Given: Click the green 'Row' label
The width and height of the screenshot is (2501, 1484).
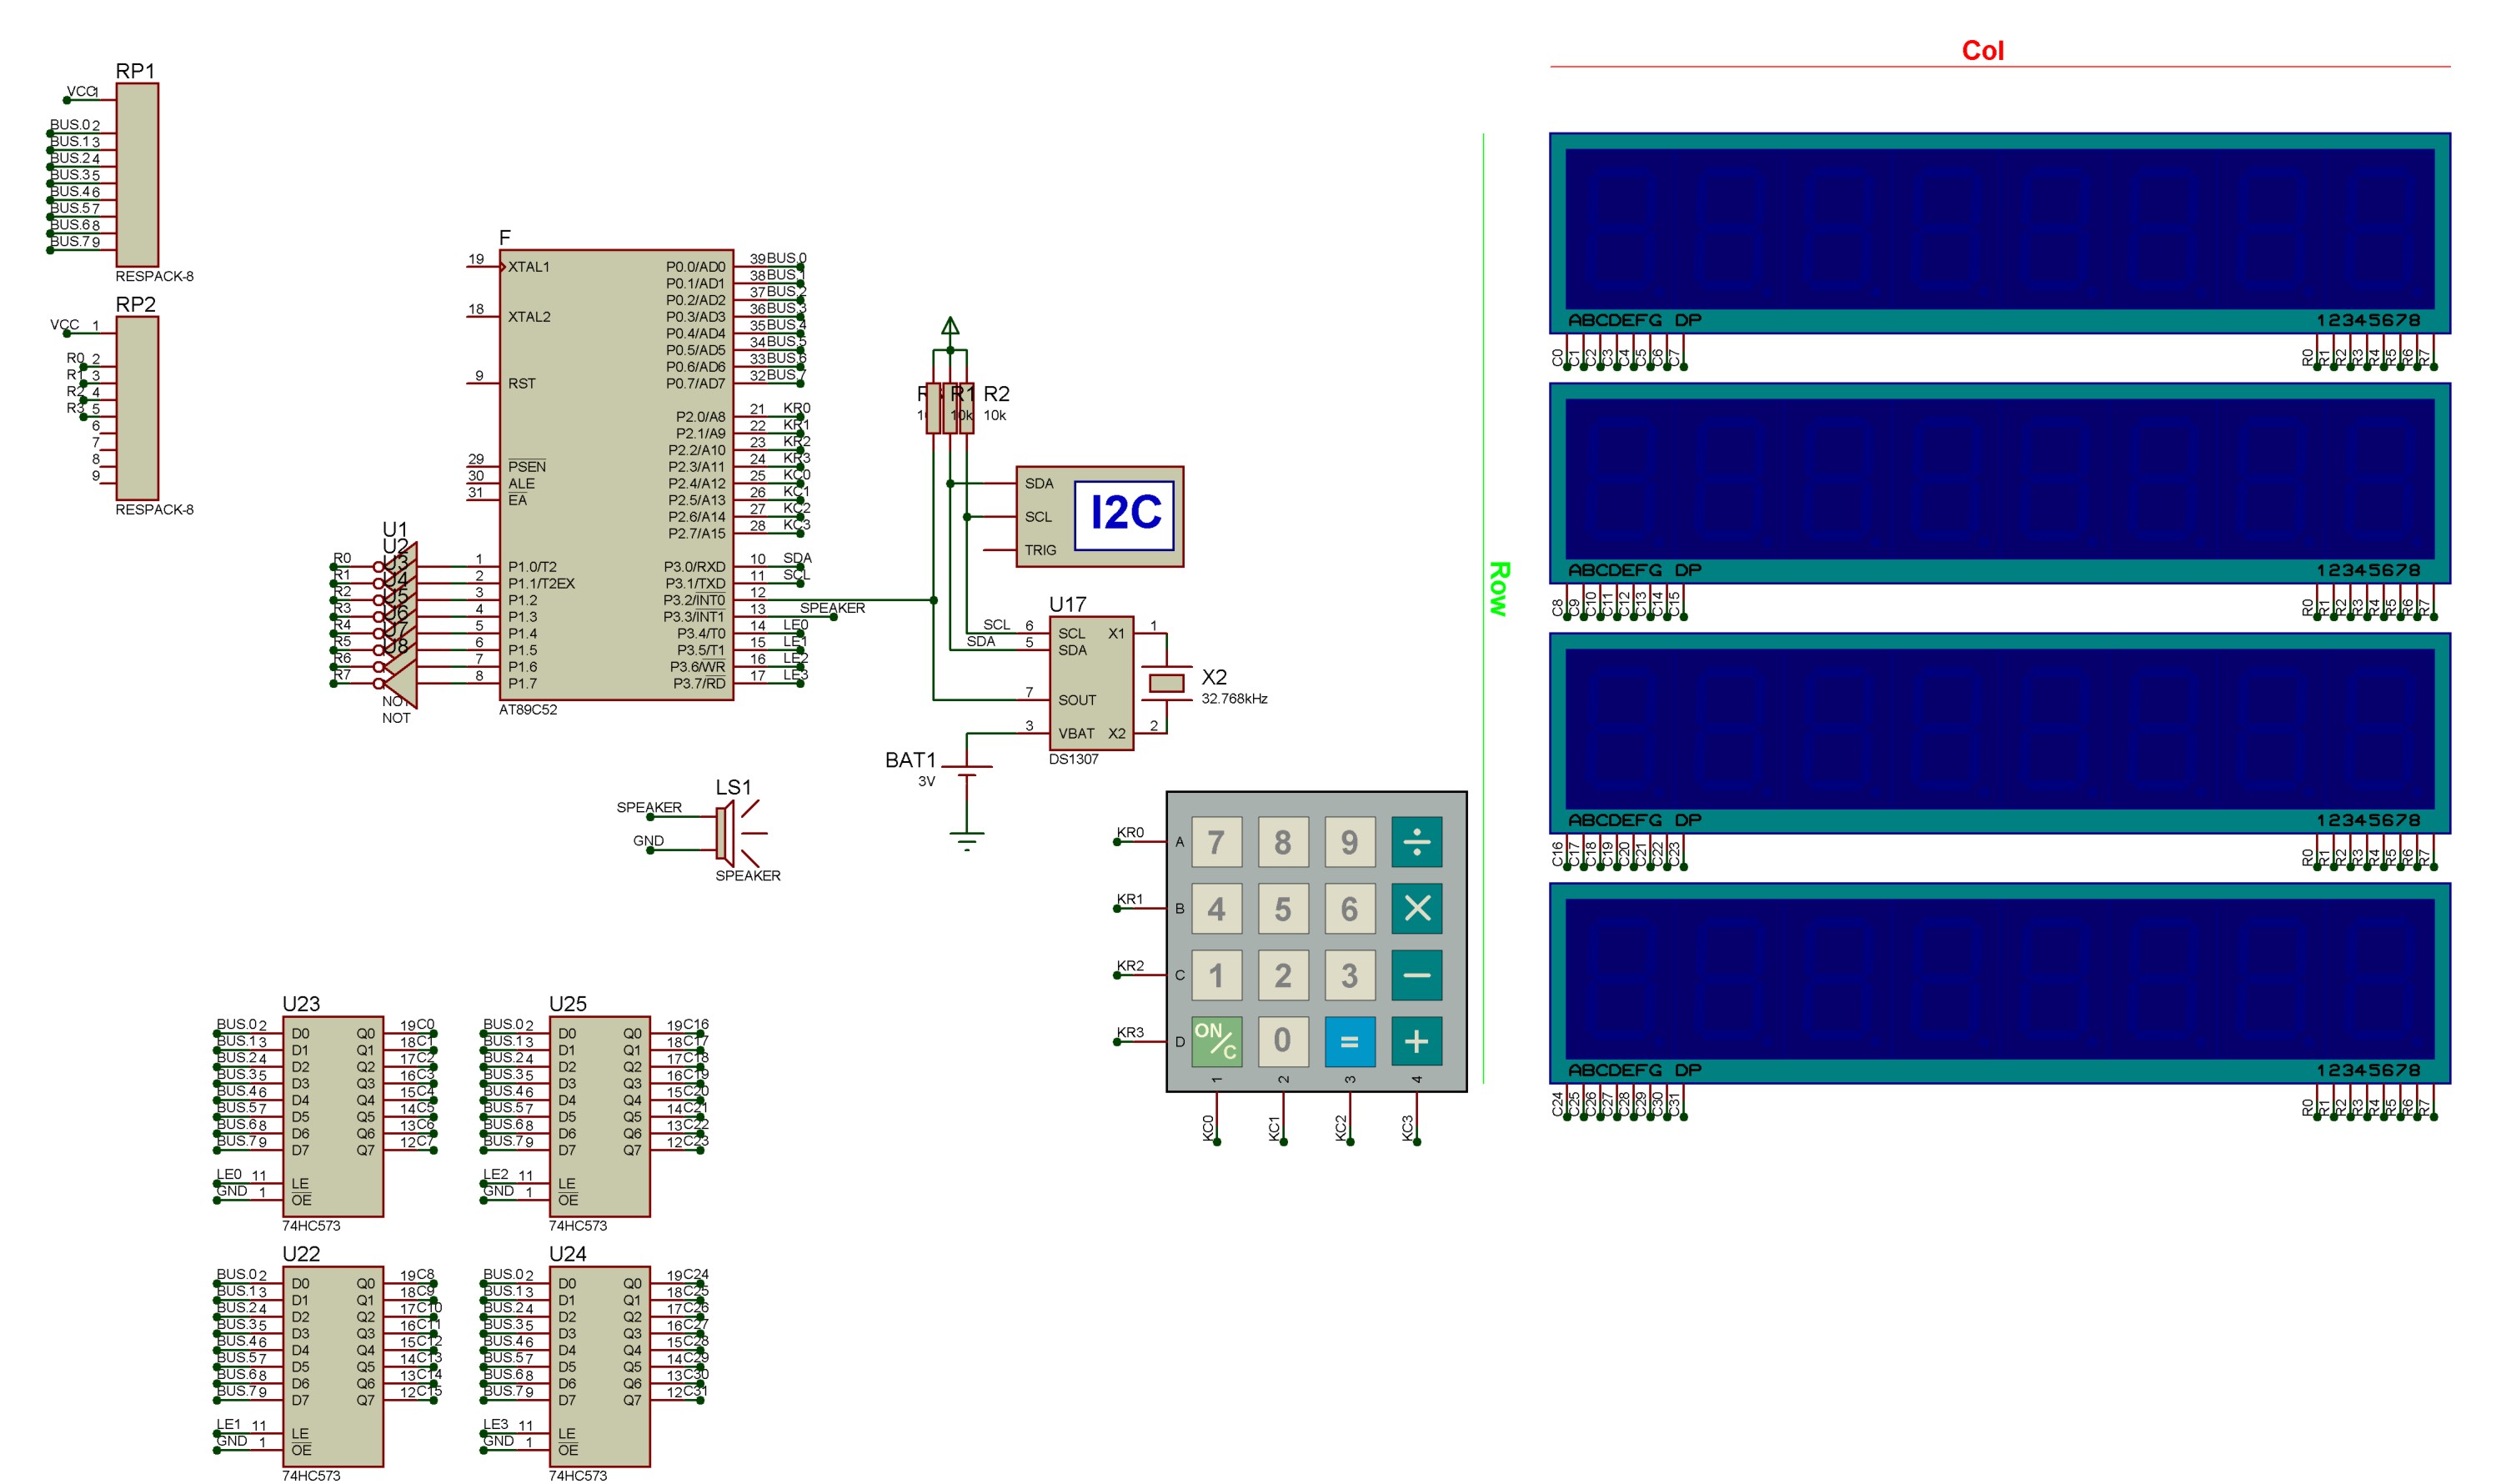Looking at the screenshot, I should pos(1498,588).
